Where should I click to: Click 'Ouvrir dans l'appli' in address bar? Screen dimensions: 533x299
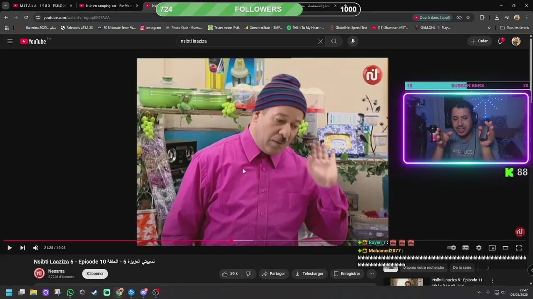432,17
